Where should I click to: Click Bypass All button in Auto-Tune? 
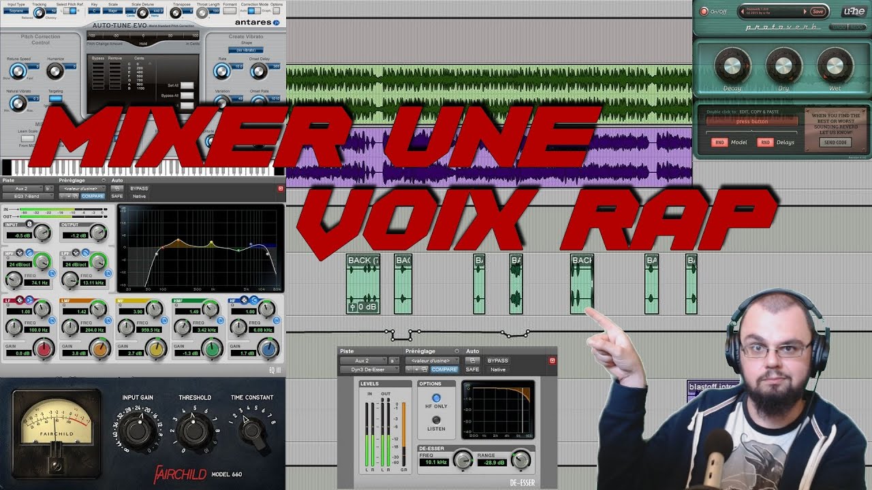(186, 96)
